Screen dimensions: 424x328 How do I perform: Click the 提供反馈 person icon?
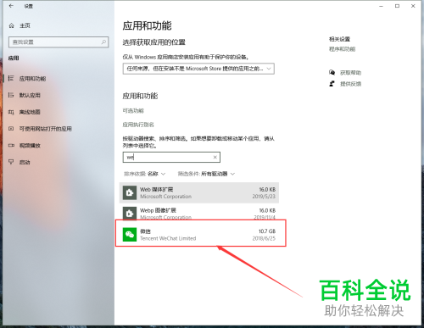point(332,84)
